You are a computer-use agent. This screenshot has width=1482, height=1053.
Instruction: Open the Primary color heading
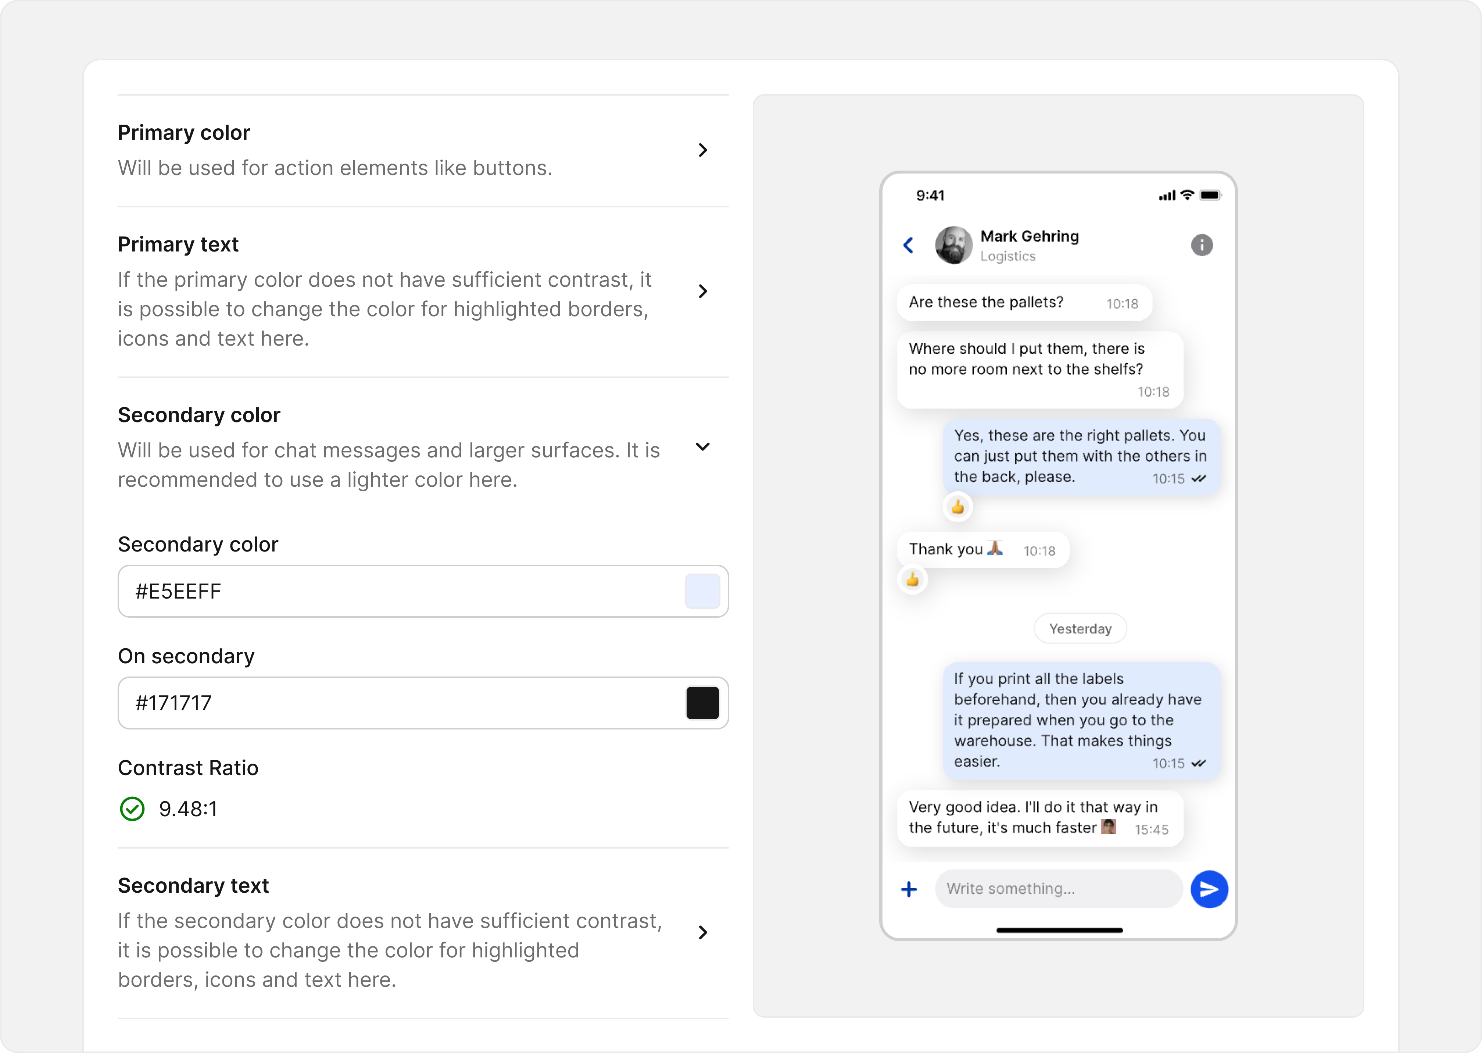[x=184, y=132]
